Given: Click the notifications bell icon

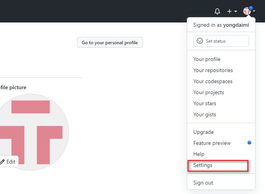Looking at the screenshot, I should pos(217,11).
